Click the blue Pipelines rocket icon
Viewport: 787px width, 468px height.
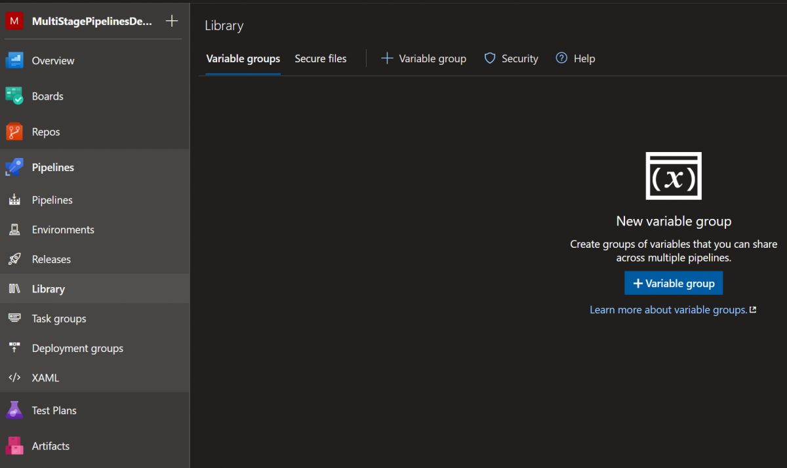tap(14, 168)
